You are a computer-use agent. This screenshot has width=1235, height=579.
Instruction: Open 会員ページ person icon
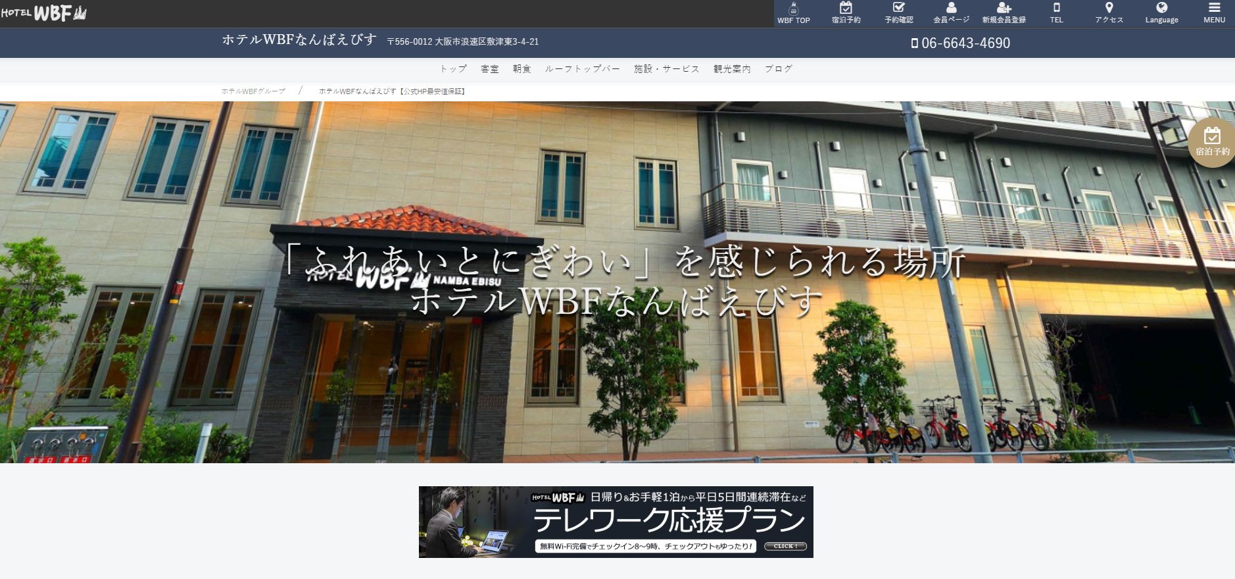point(951,13)
